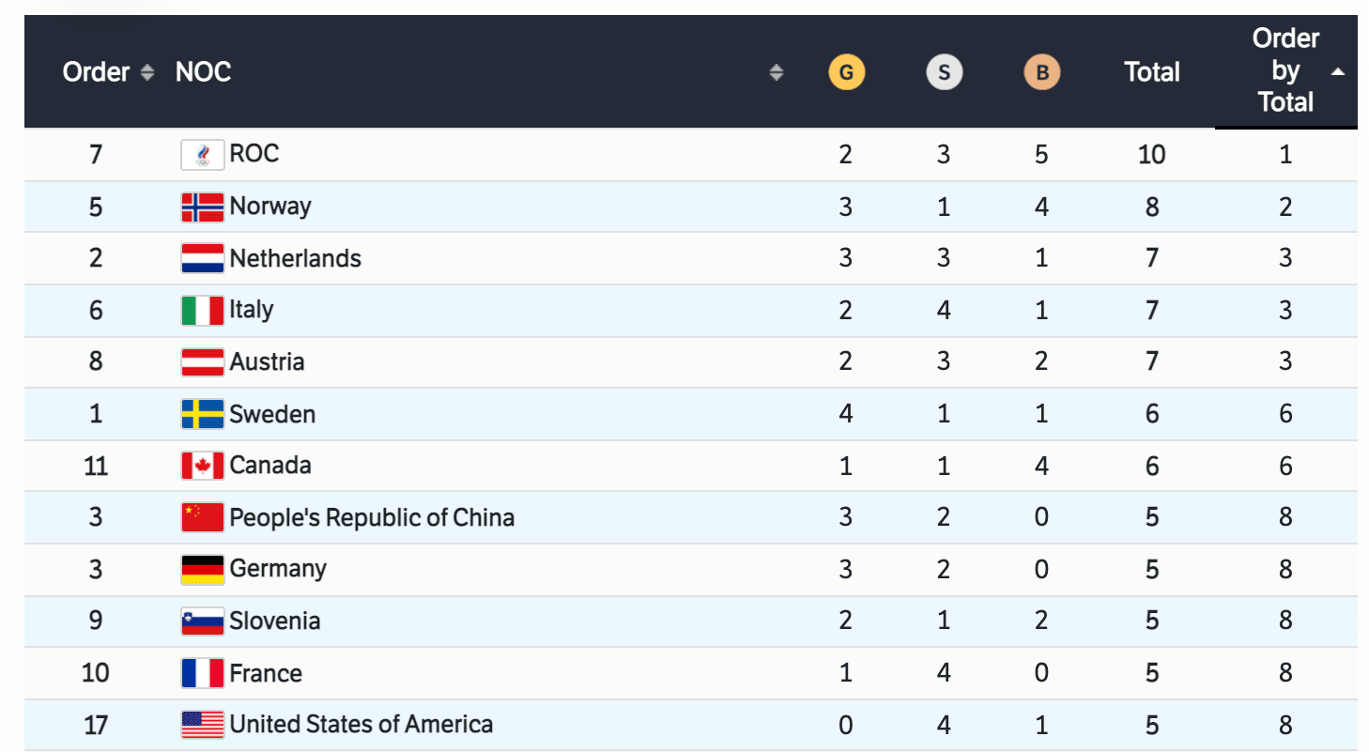
Task: Open the France country link
Action: point(266,673)
